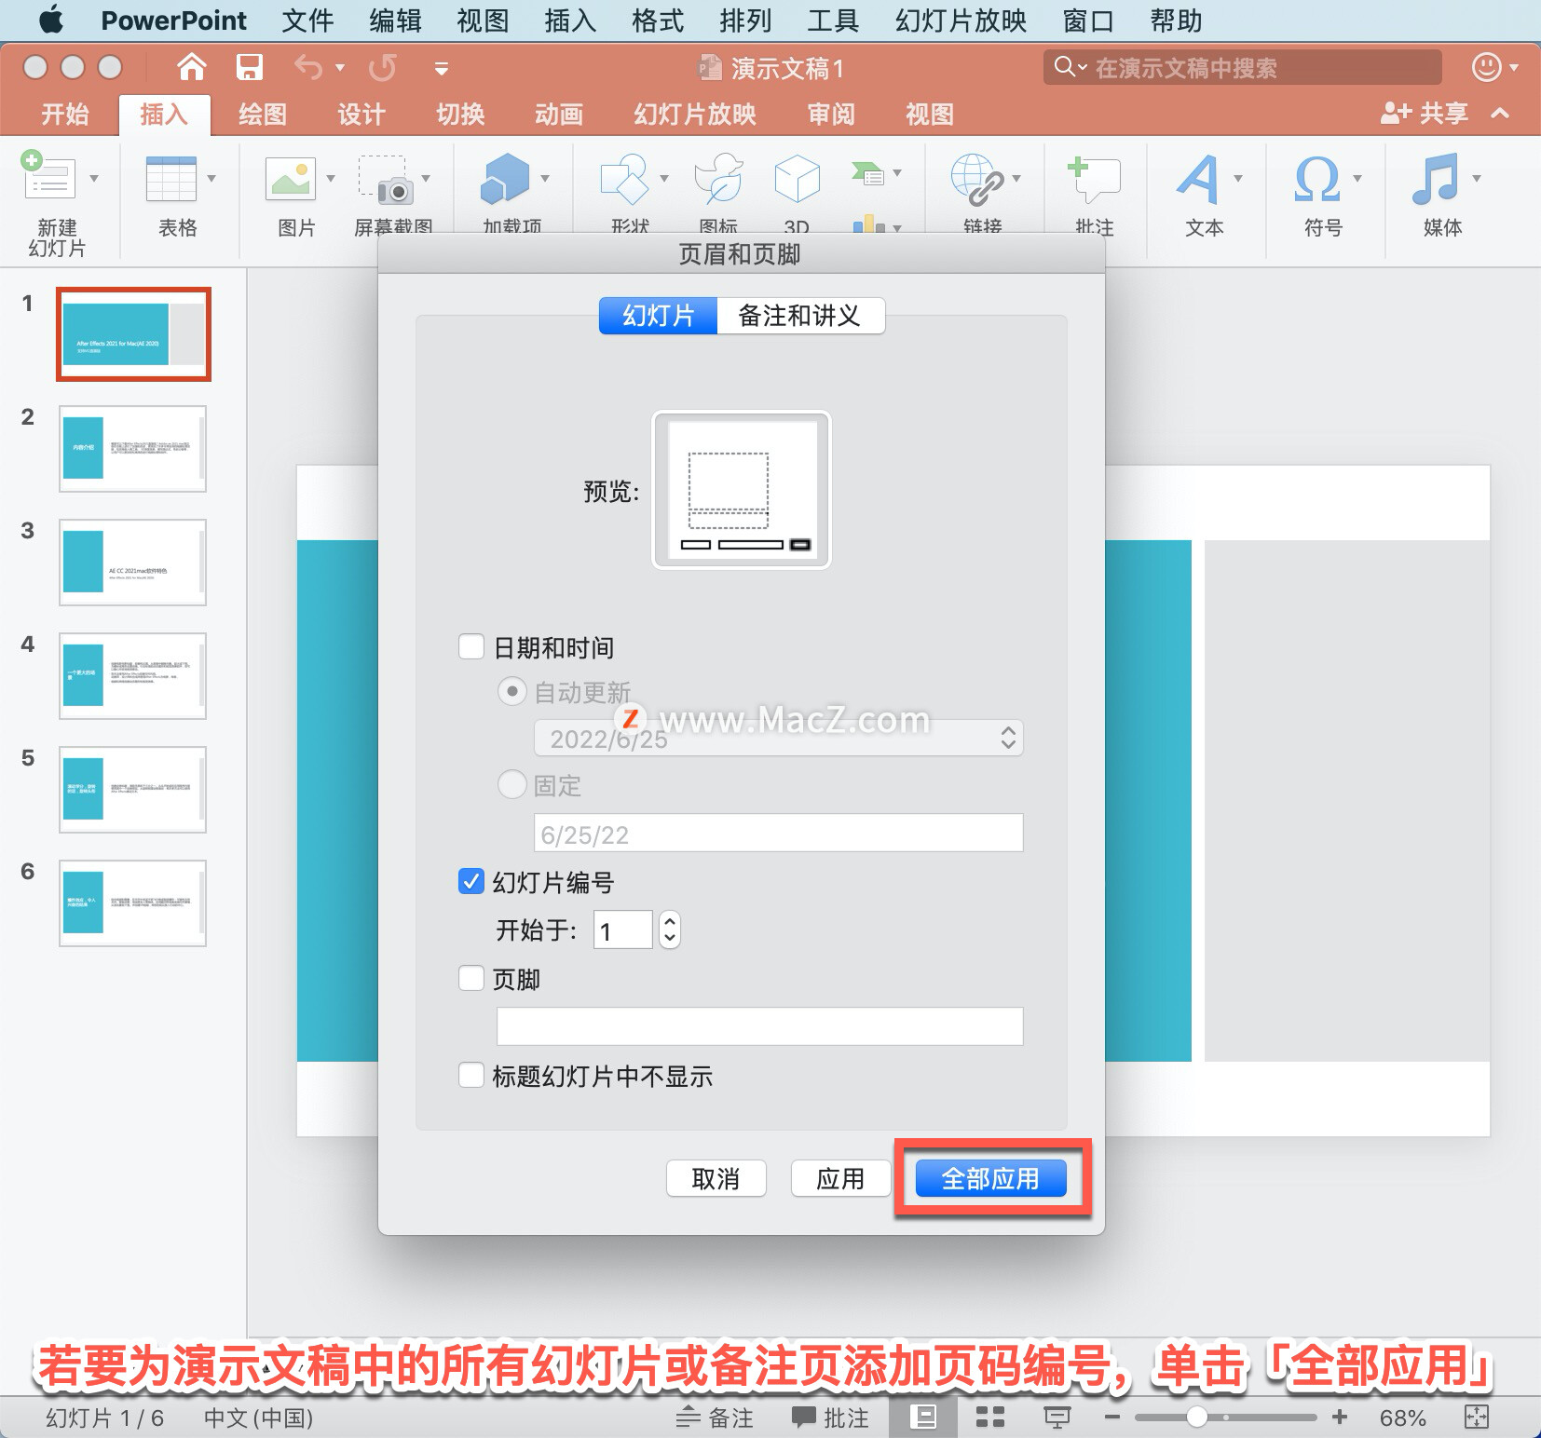Click the Redo arrow icon
Screen dimensions: 1541x1438
pyautogui.click(x=383, y=67)
